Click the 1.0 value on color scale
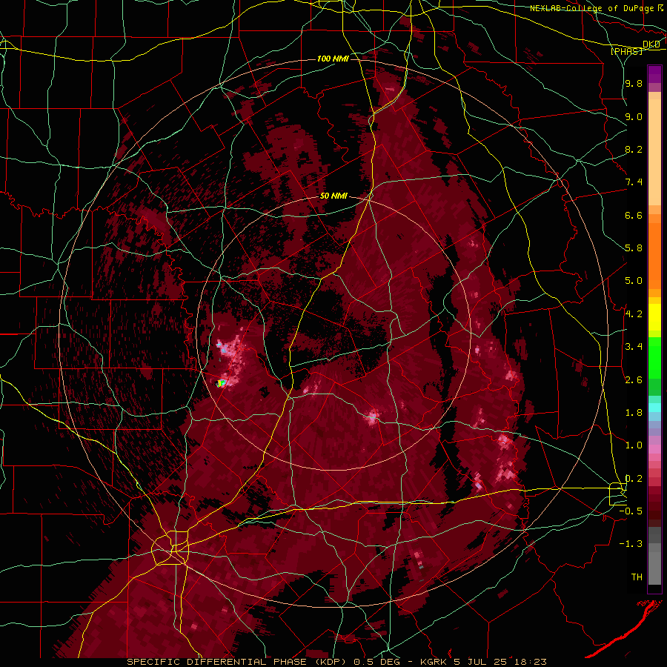Screen dimensions: 667x667 pos(634,445)
